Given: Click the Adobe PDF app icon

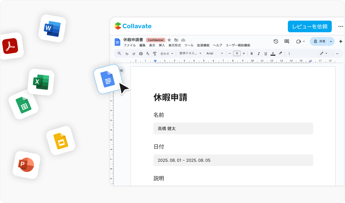Looking at the screenshot, I should (10, 46).
